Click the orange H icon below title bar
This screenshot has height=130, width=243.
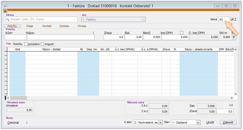[5, 11]
